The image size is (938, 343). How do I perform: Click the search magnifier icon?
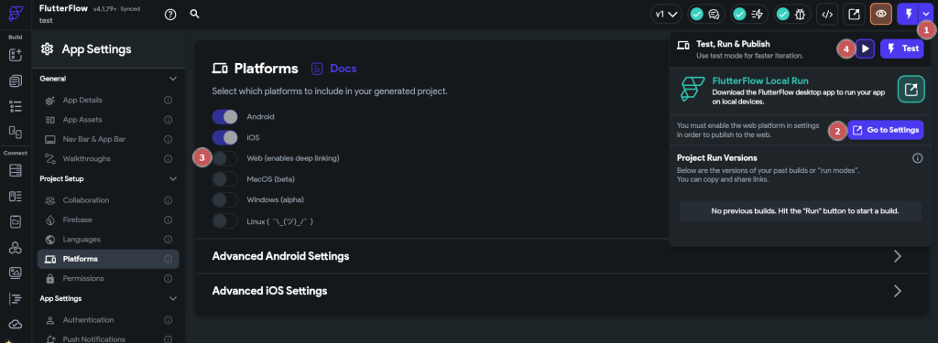tap(194, 15)
